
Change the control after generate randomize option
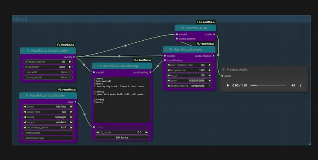pos(189,85)
